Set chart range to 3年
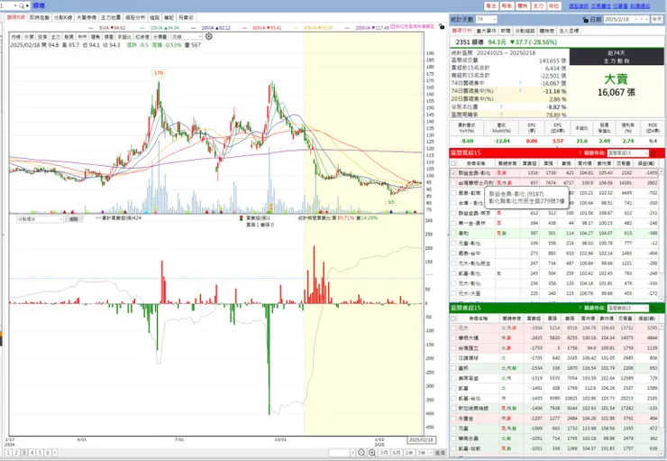The height and width of the screenshot is (461, 667). click(x=422, y=453)
